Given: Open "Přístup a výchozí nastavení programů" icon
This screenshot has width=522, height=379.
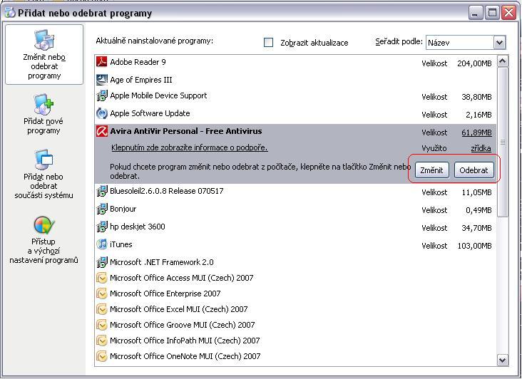Looking at the screenshot, I should (x=44, y=226).
